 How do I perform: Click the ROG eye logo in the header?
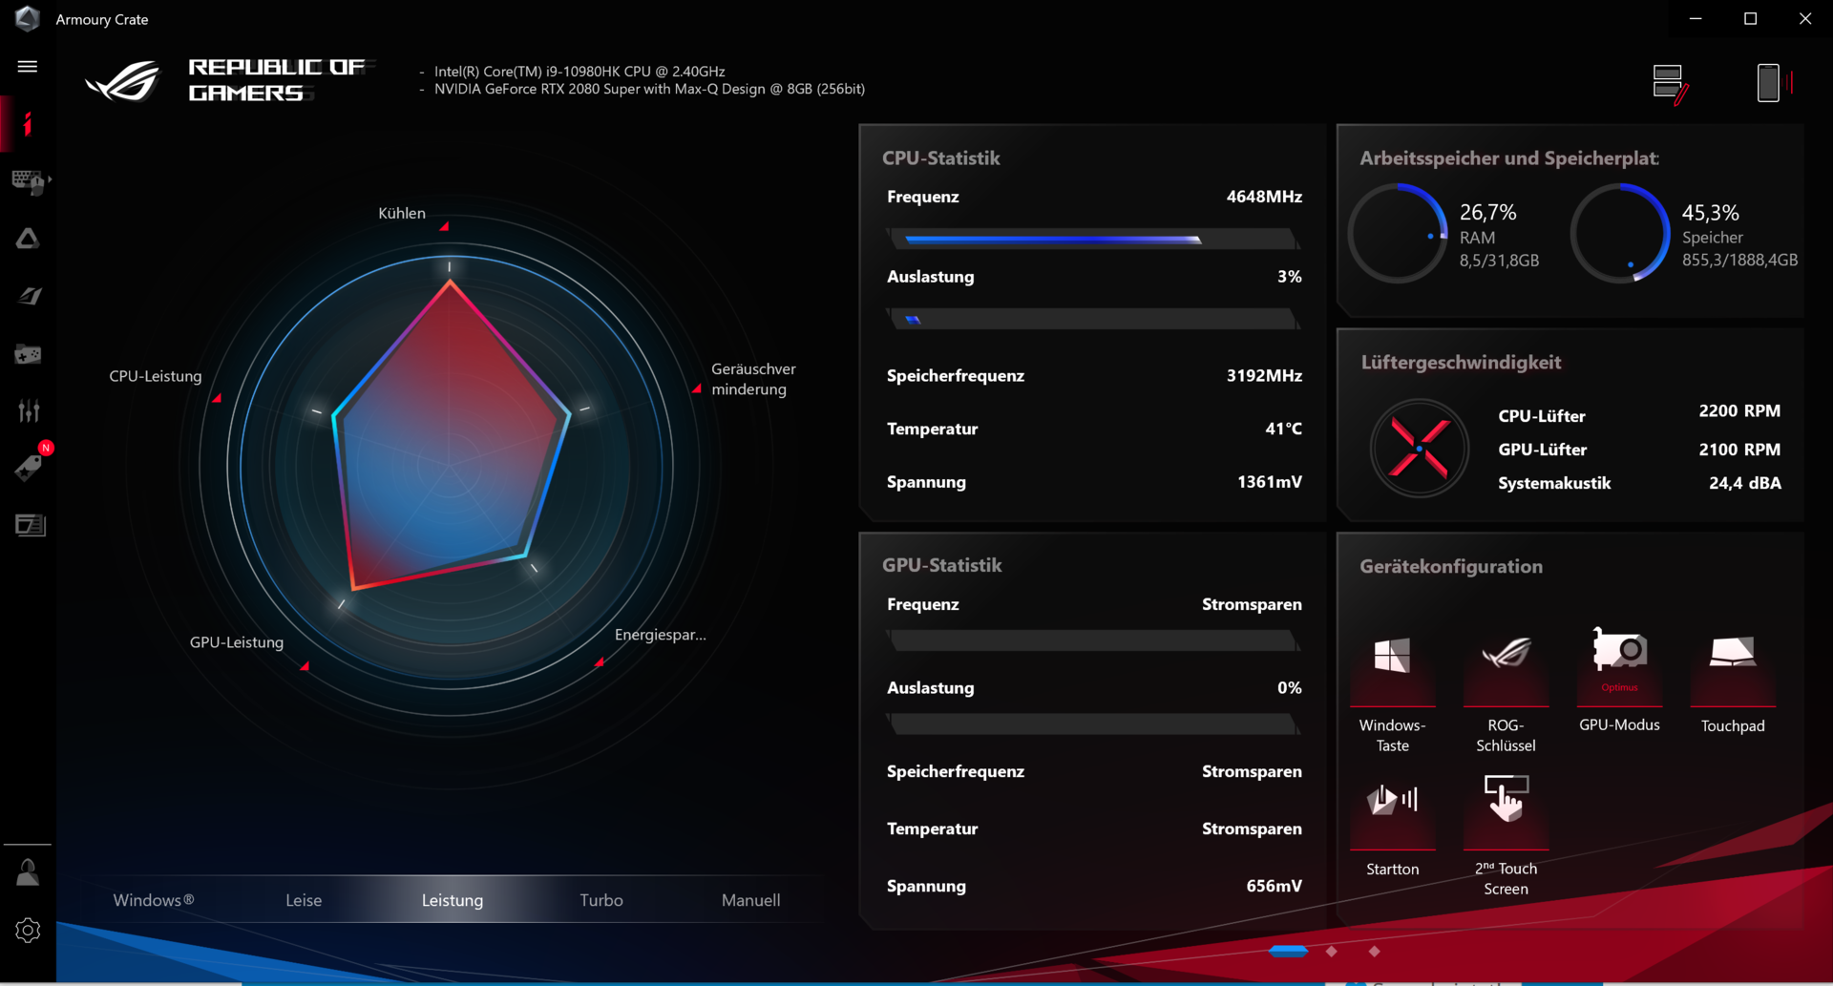[124, 81]
